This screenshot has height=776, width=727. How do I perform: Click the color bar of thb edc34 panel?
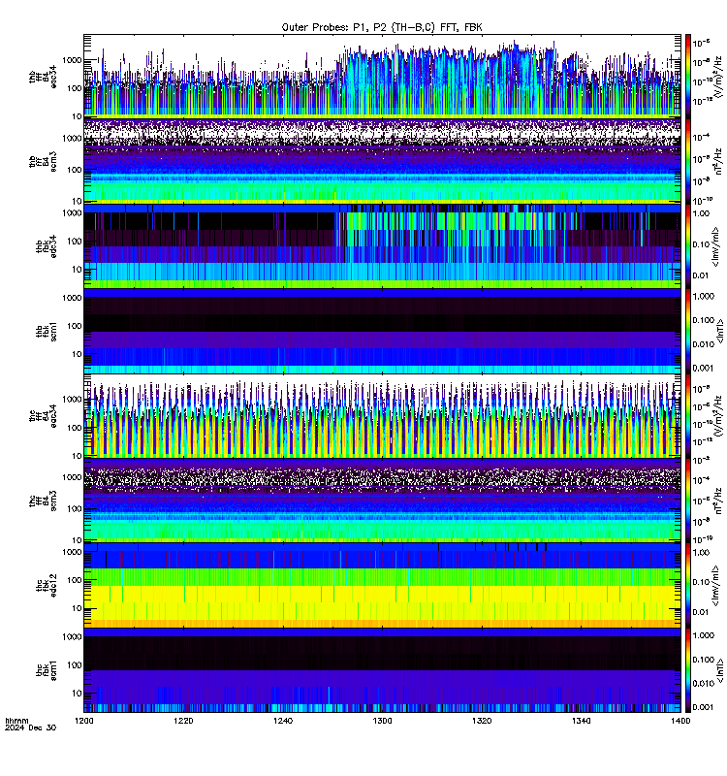pos(688,246)
